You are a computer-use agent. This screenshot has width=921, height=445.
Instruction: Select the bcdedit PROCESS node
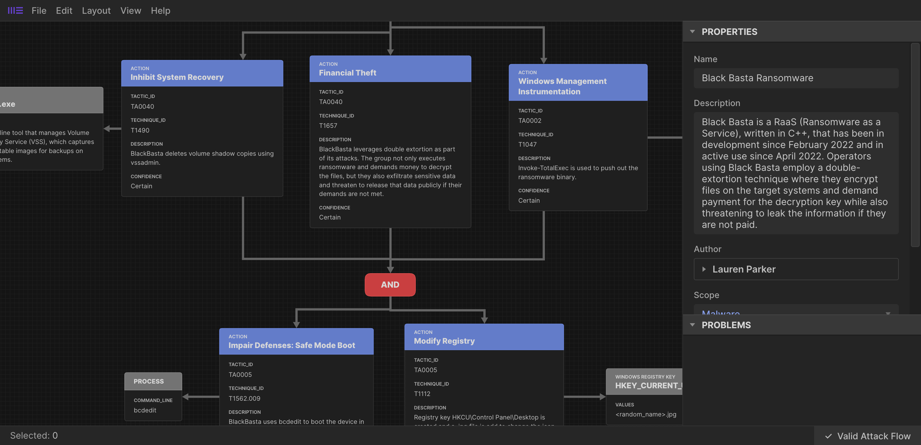(x=153, y=381)
